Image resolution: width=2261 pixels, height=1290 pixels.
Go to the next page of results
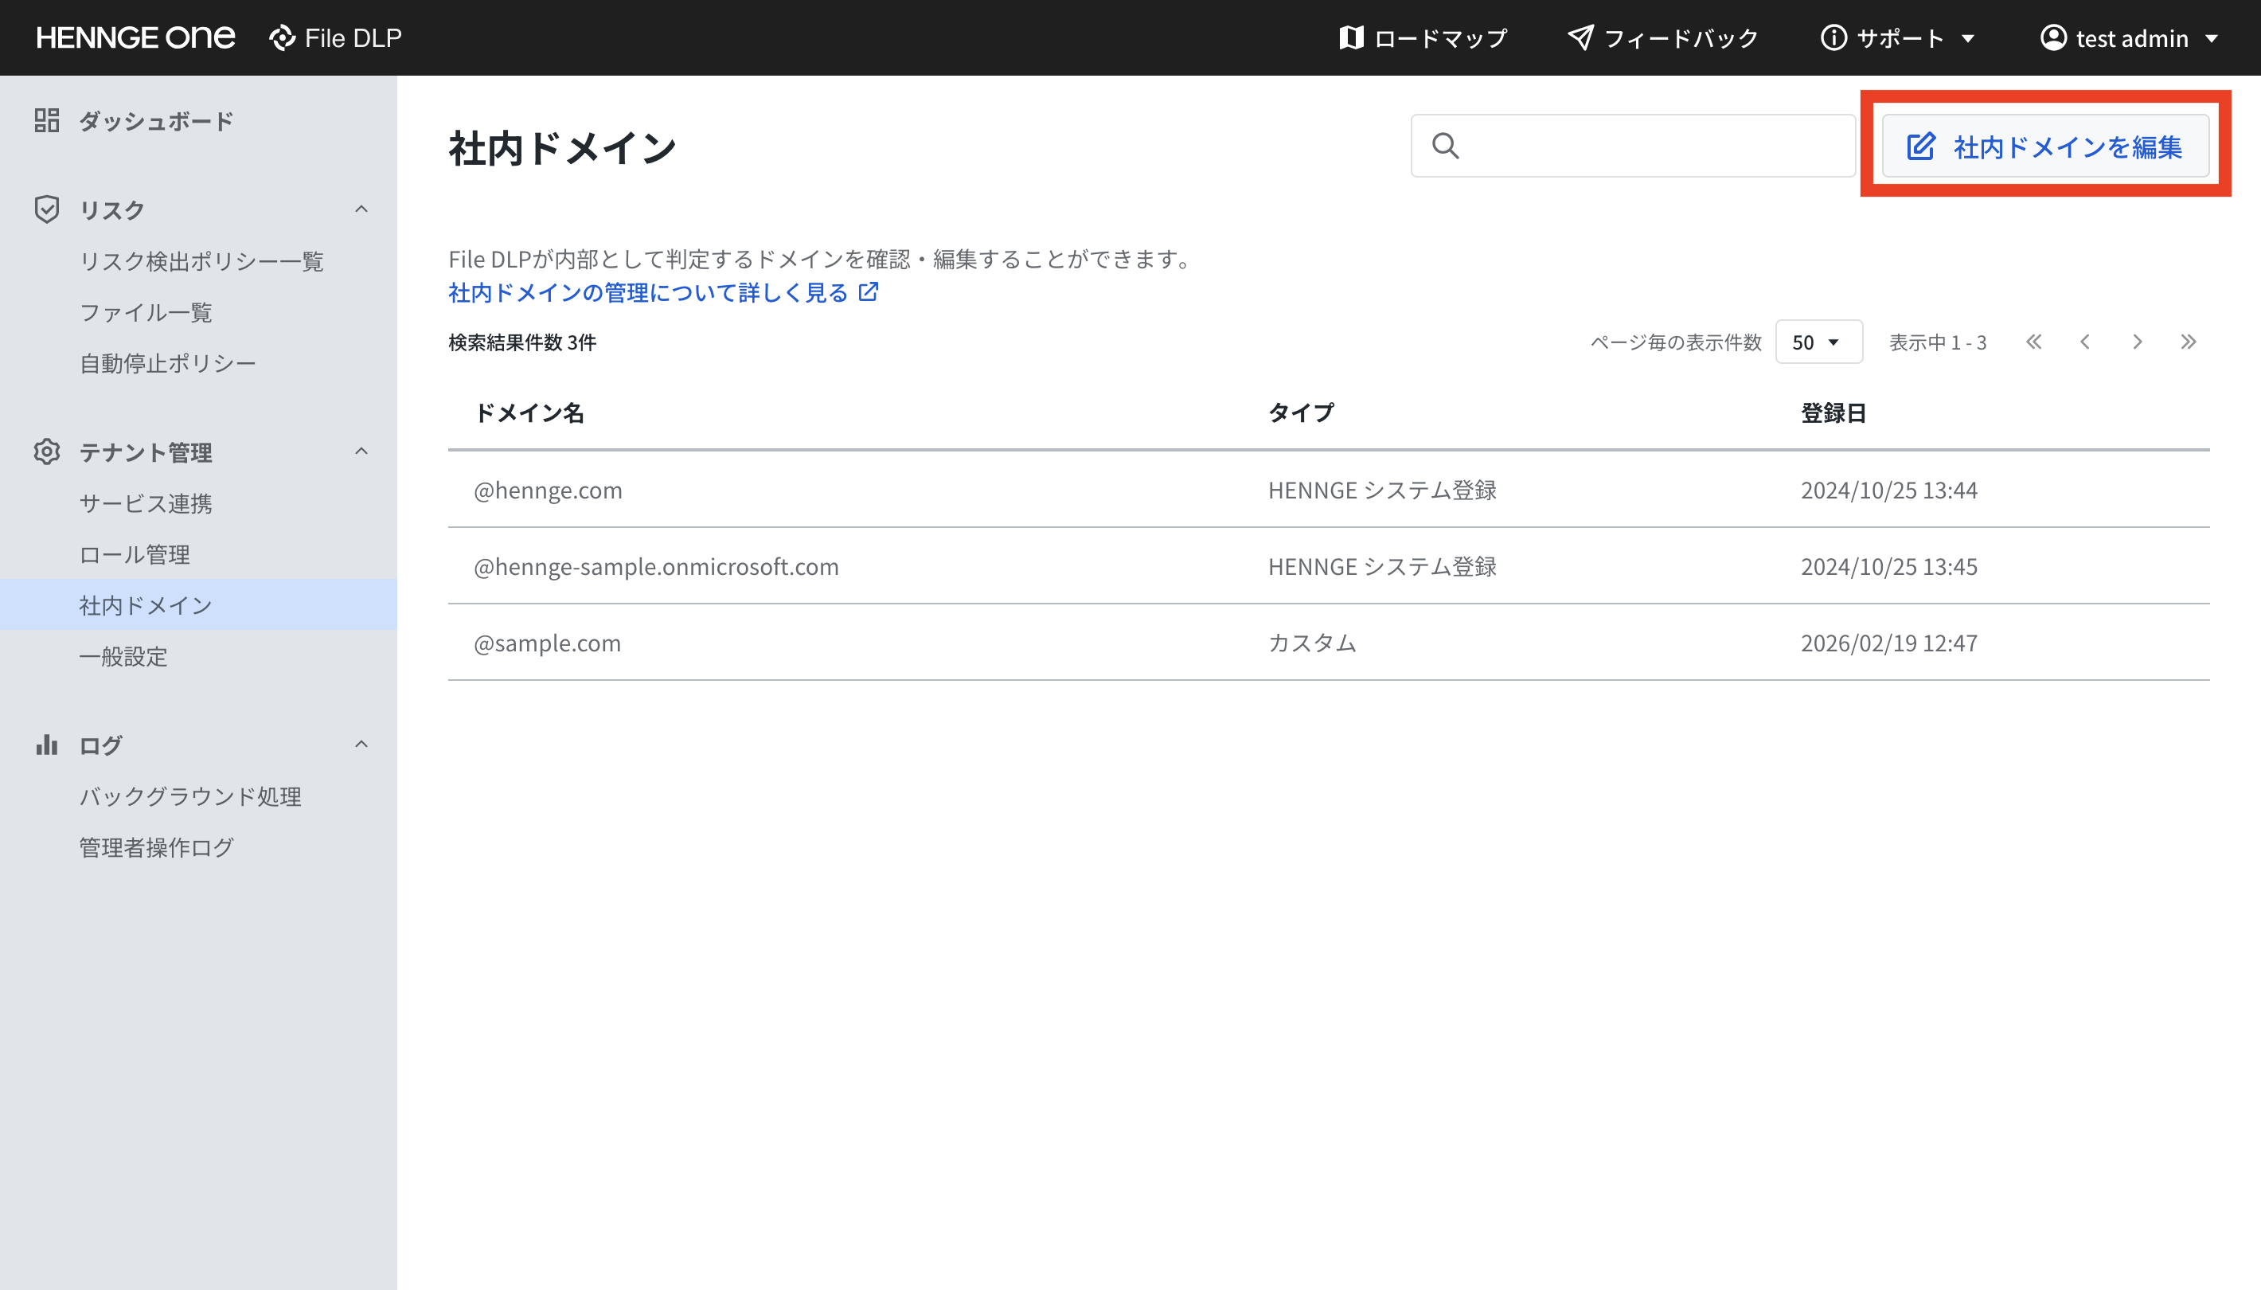coord(2137,342)
